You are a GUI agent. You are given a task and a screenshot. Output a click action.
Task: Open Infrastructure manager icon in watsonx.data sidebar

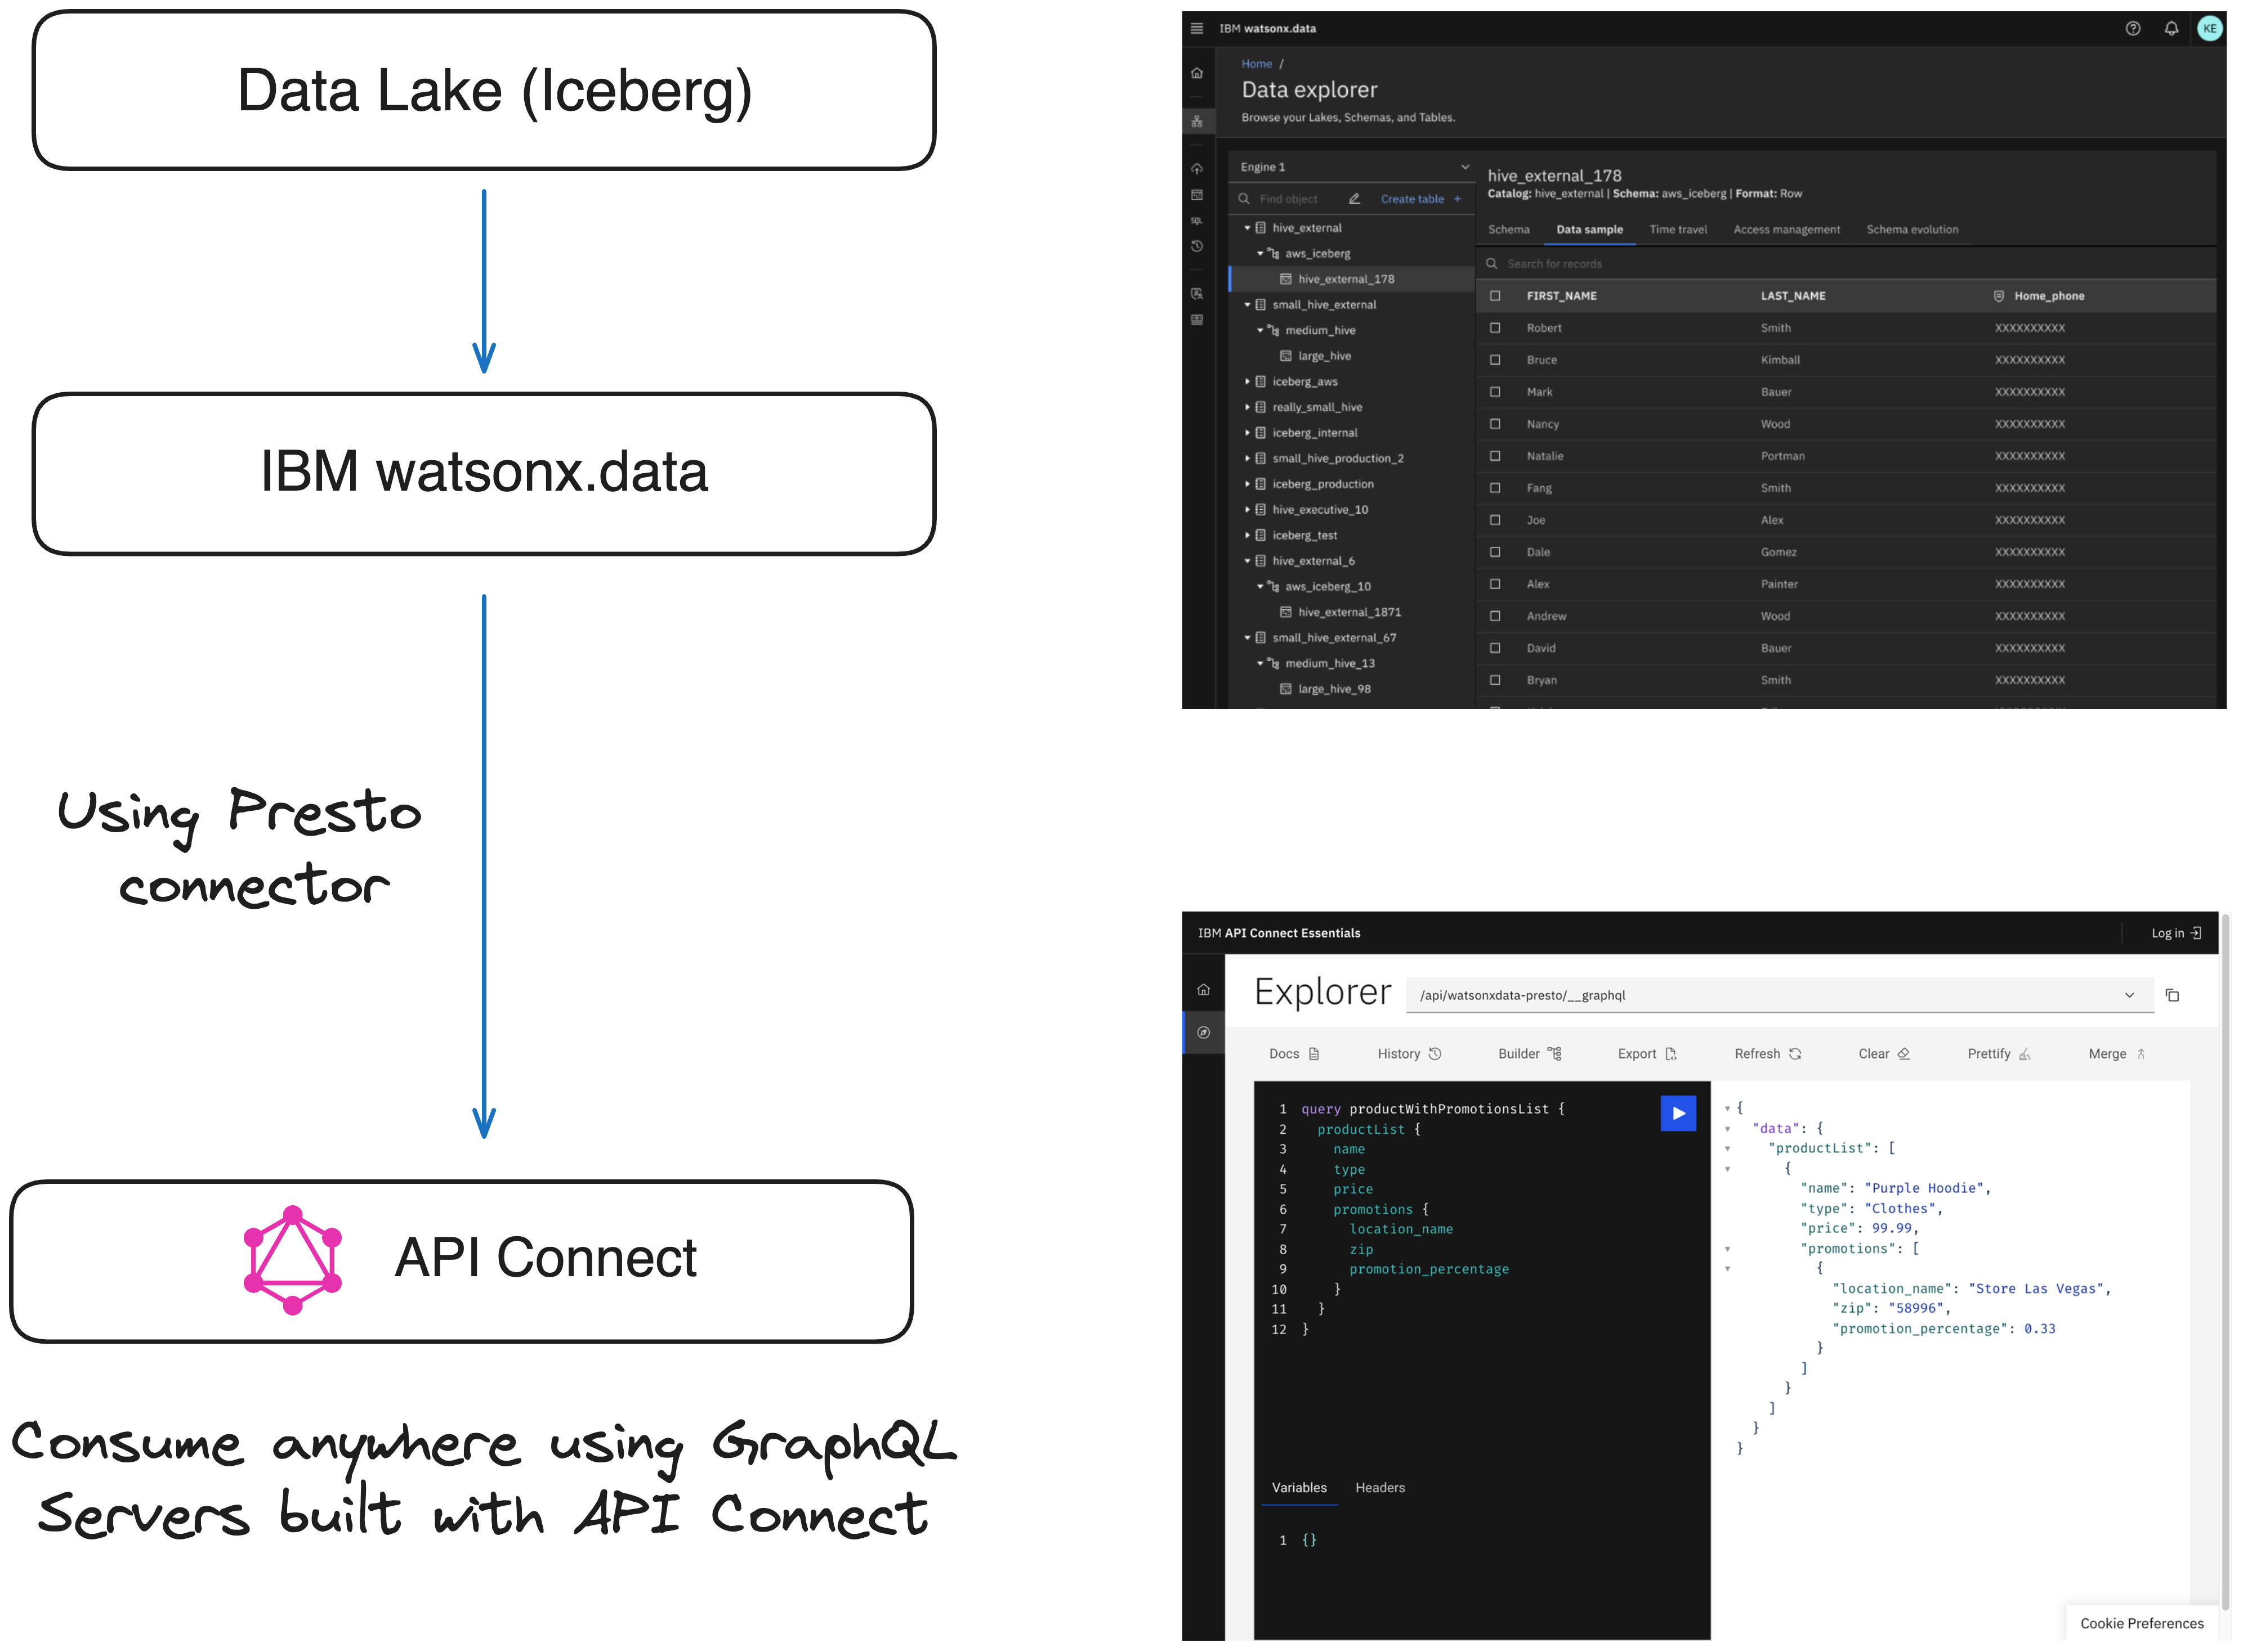click(x=1196, y=121)
